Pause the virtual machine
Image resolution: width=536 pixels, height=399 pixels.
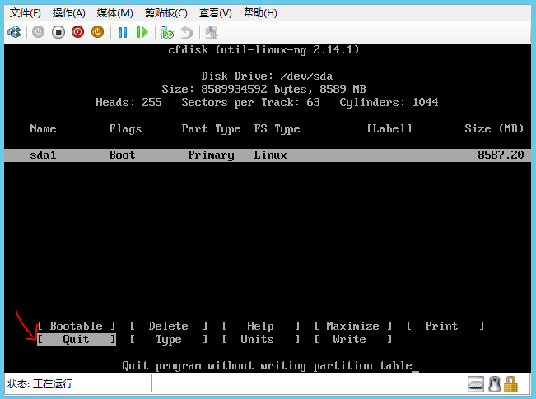pyautogui.click(x=123, y=32)
